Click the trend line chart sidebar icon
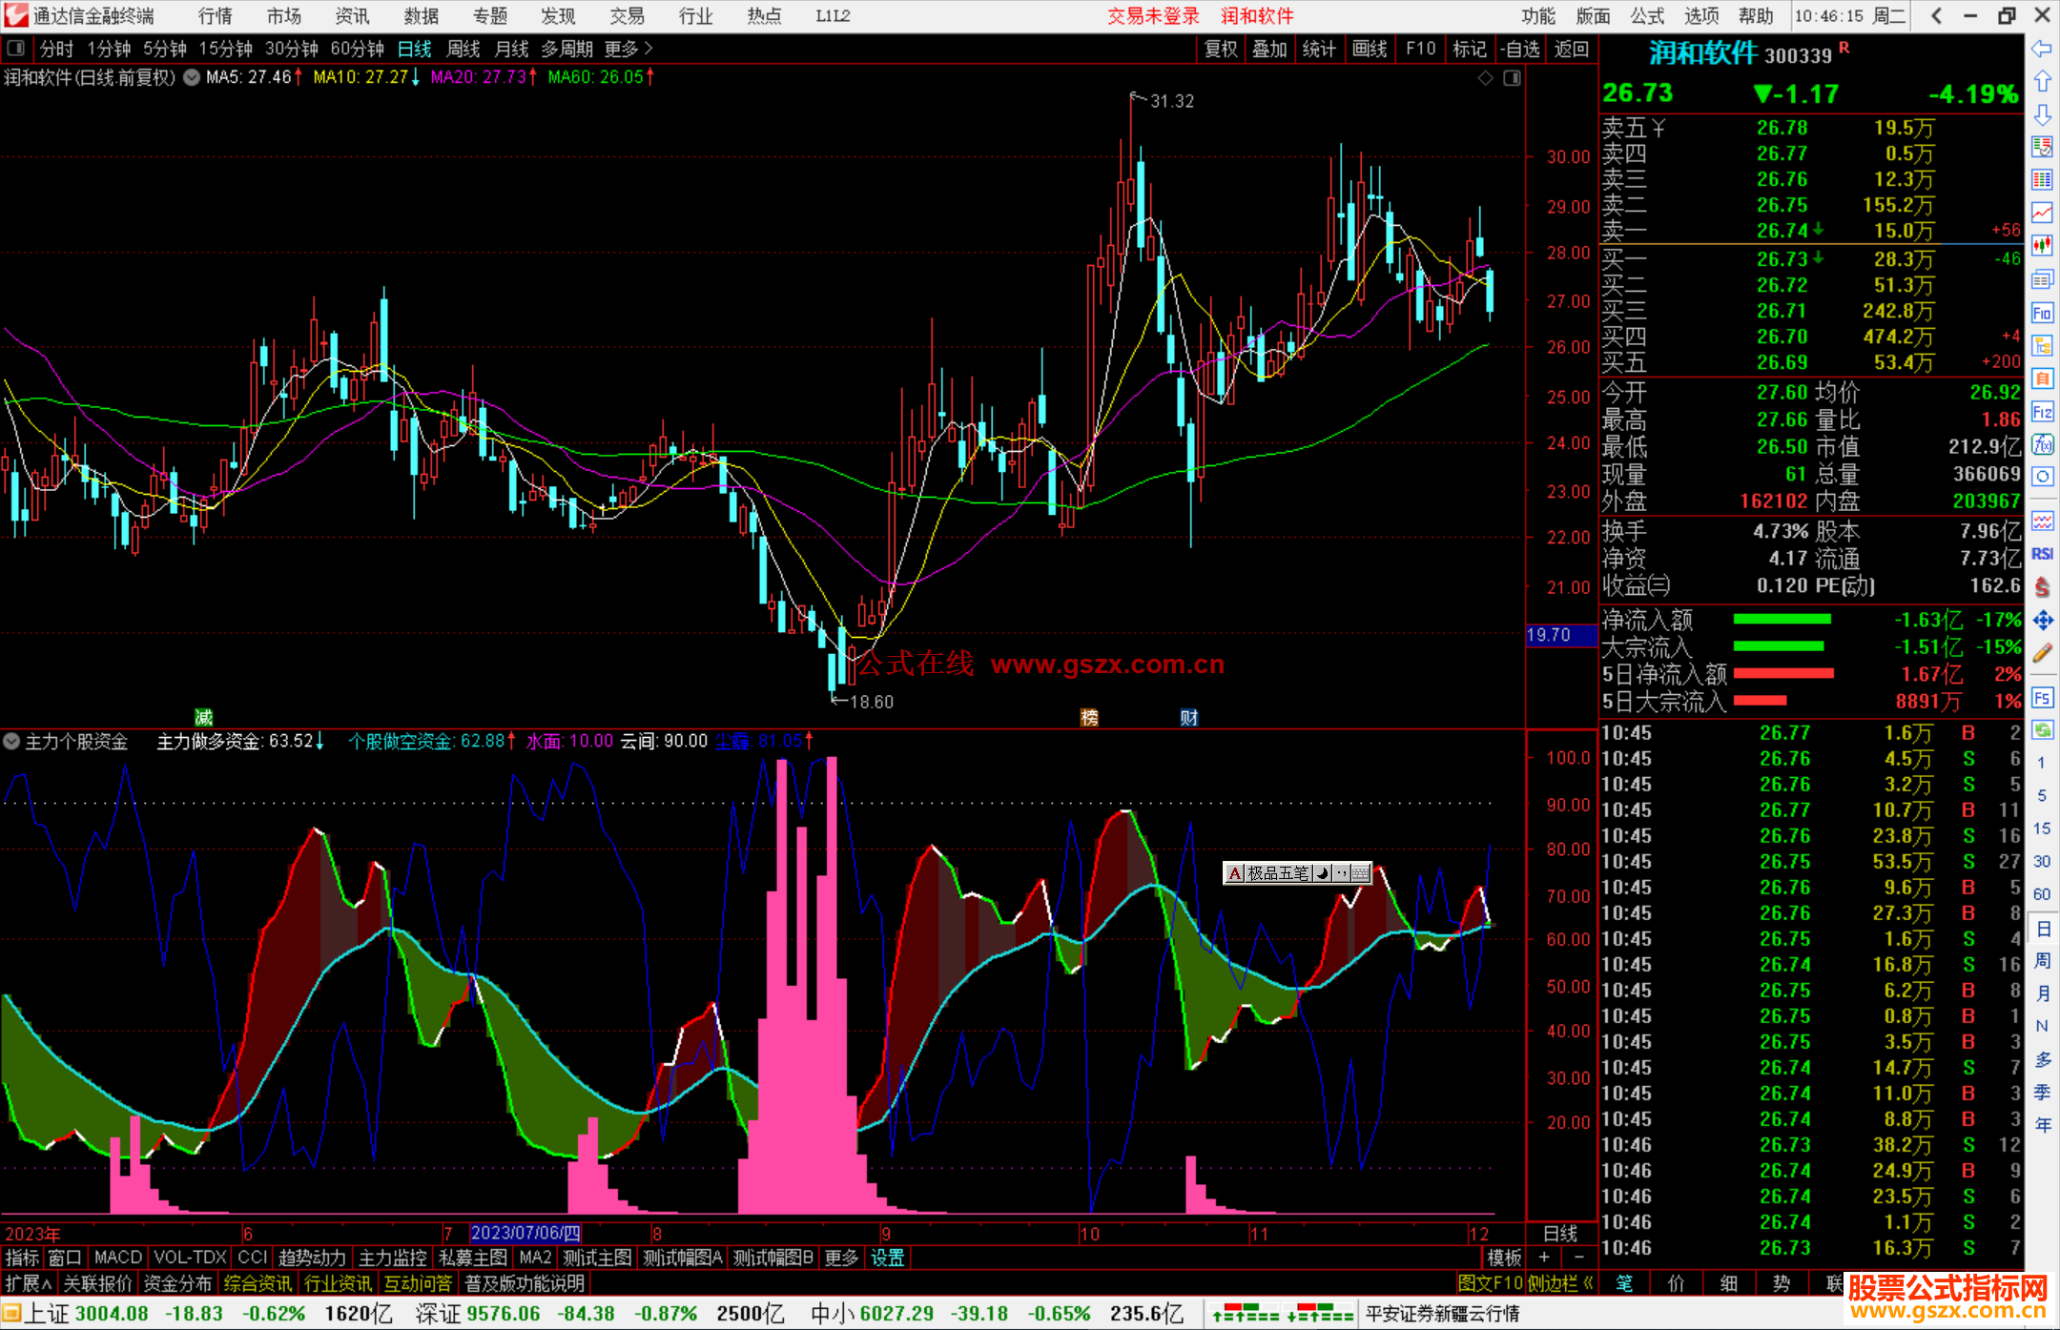The image size is (2060, 1330). (2042, 213)
